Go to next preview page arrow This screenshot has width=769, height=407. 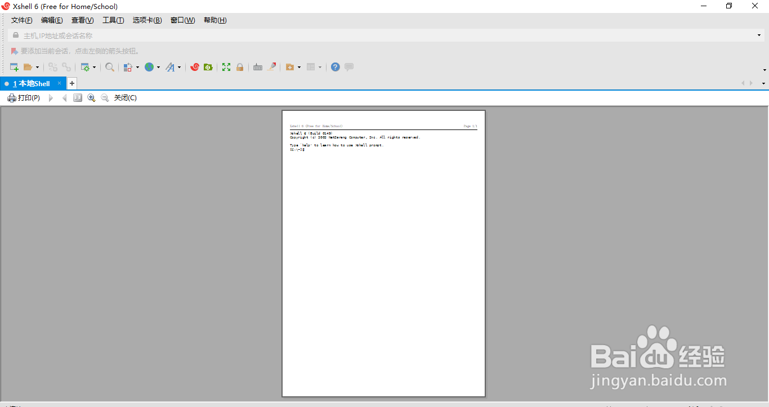[x=51, y=98]
